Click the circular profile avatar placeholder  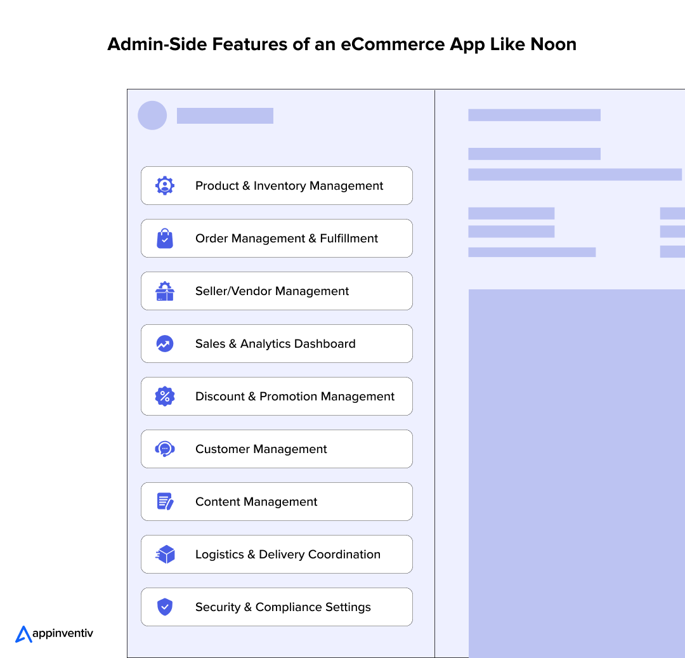[x=152, y=115]
